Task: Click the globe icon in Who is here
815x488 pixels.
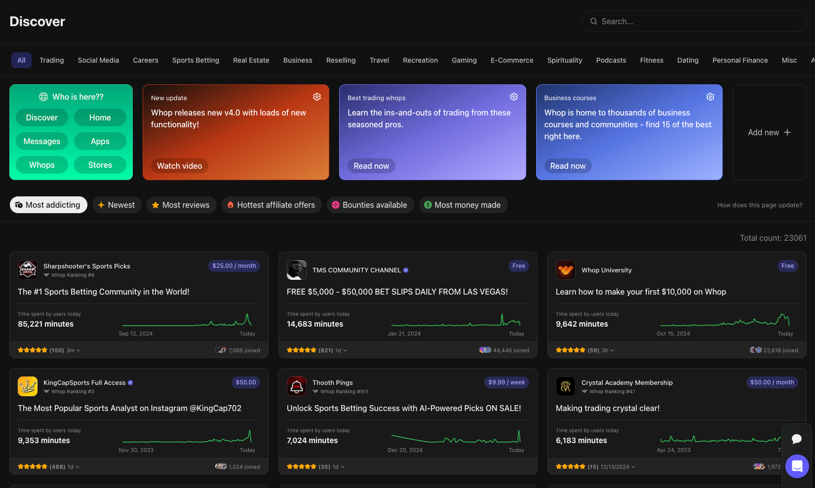Action: coord(43,97)
